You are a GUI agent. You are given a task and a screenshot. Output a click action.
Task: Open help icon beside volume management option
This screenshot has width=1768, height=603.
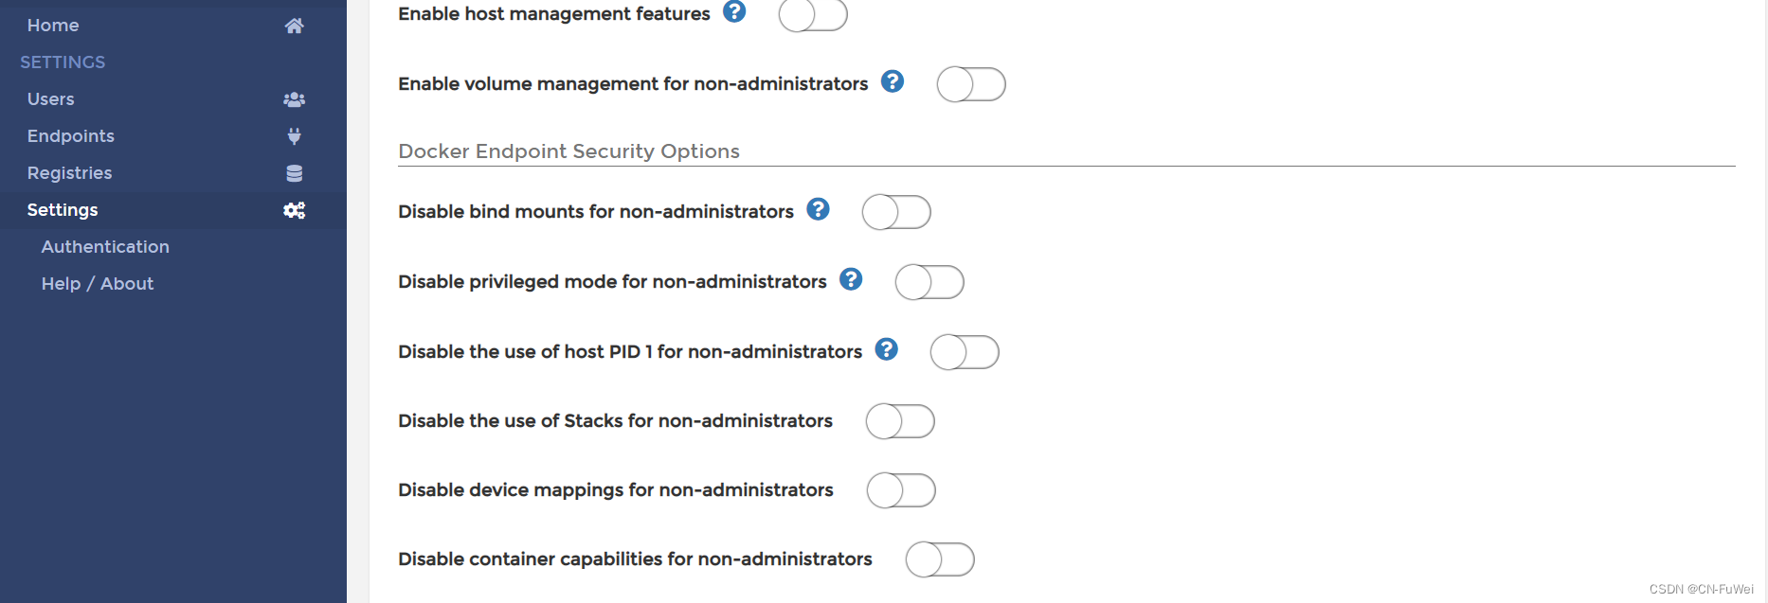point(893,81)
